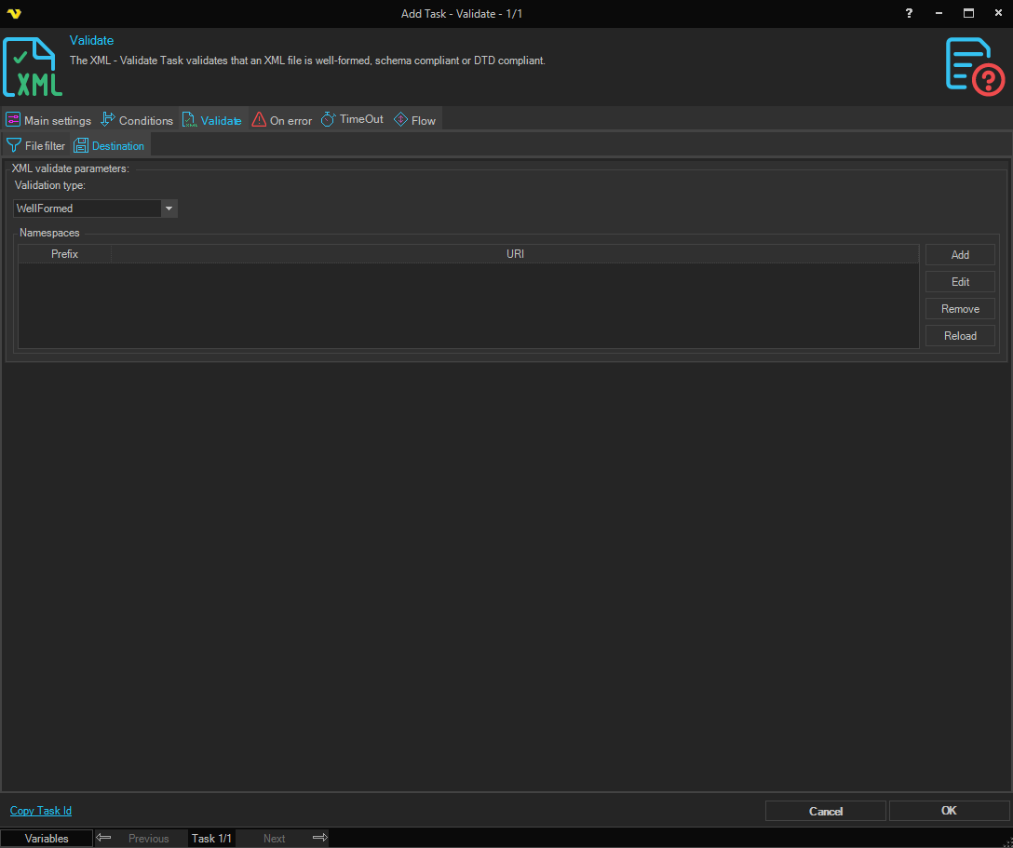
Task: Click the next task arrow icon
Action: pos(319,838)
